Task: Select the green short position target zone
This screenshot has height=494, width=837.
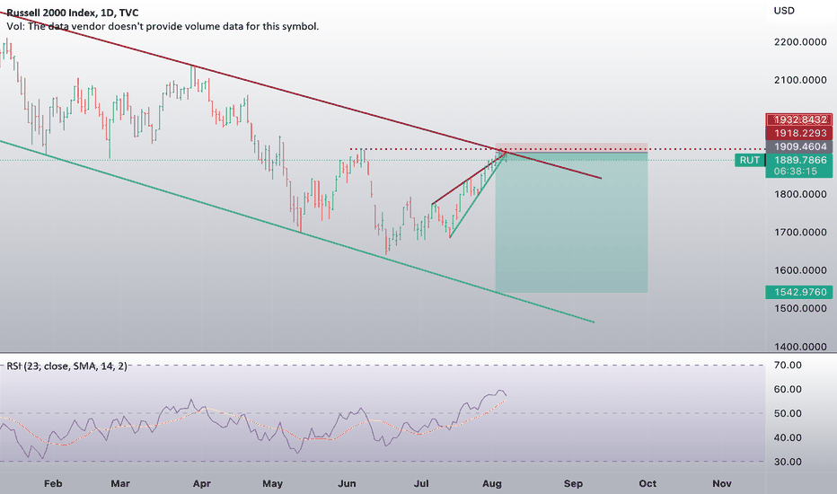Action: click(572, 223)
